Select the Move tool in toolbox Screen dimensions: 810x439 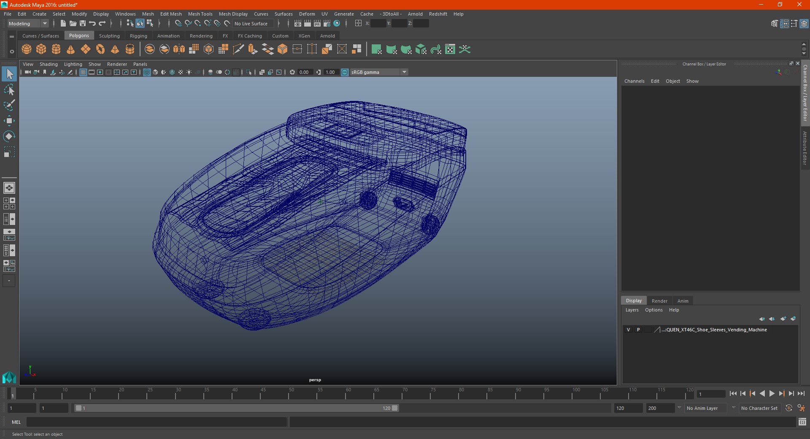coord(9,121)
